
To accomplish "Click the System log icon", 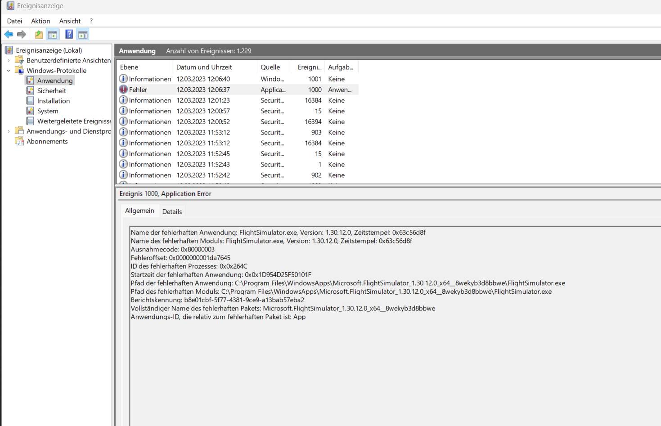I will 30,111.
